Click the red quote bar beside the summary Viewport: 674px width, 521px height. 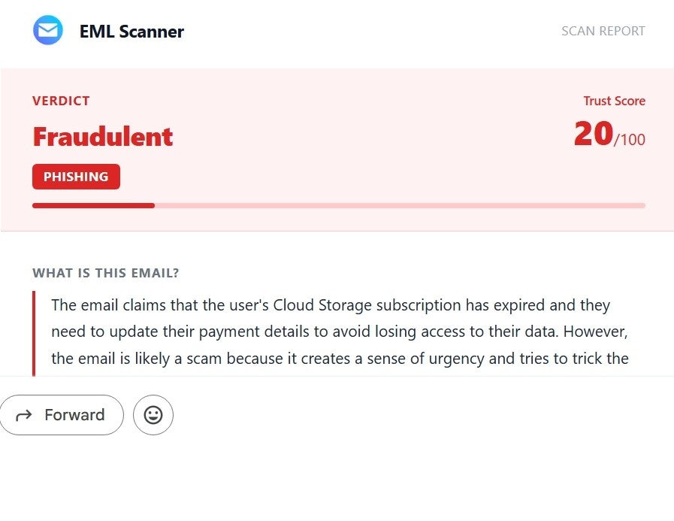tap(33, 331)
